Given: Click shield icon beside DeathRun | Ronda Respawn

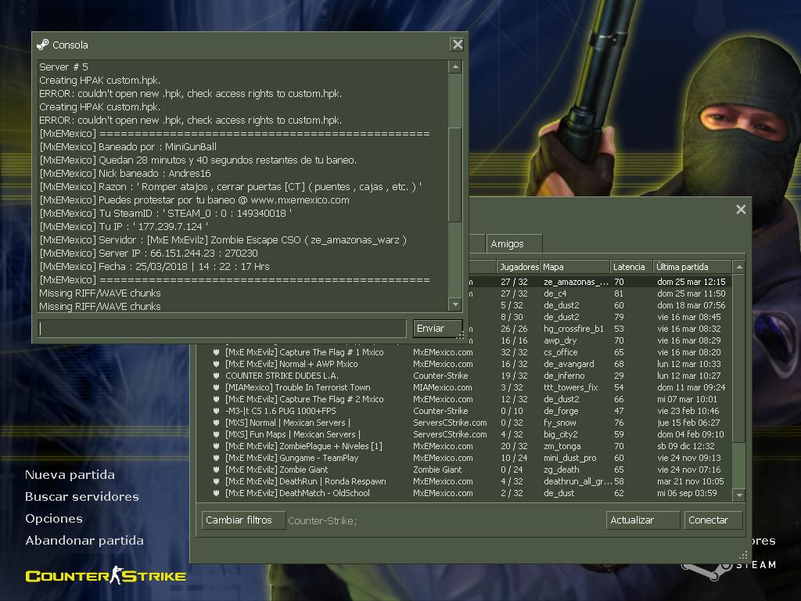Looking at the screenshot, I should point(216,481).
